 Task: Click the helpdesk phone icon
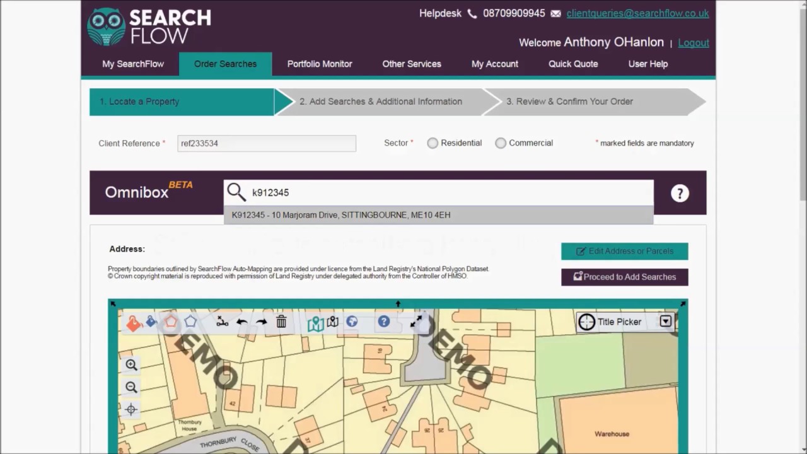472,14
